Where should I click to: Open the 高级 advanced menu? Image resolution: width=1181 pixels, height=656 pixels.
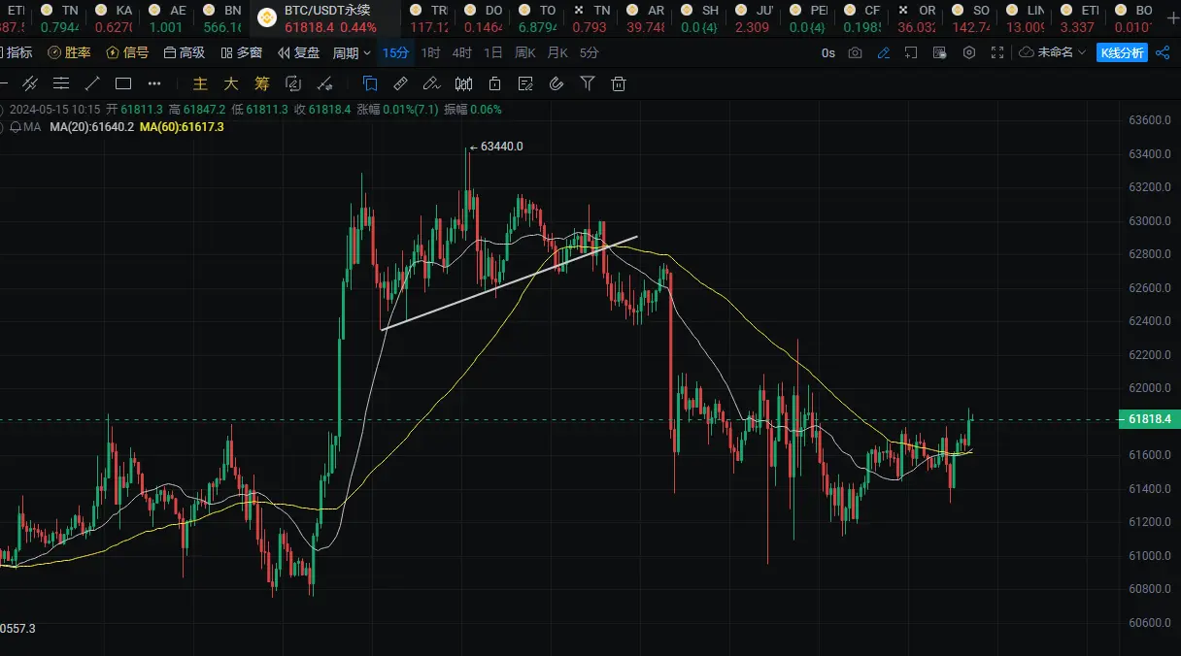pos(185,52)
